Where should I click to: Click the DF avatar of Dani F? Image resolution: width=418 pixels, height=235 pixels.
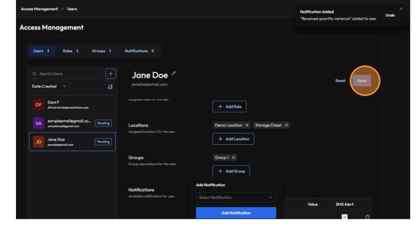click(38, 105)
